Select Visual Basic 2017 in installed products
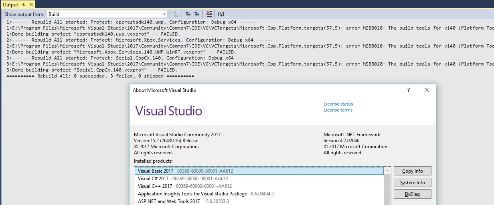Screen dimensions: 494x205 pyautogui.click(x=259, y=171)
